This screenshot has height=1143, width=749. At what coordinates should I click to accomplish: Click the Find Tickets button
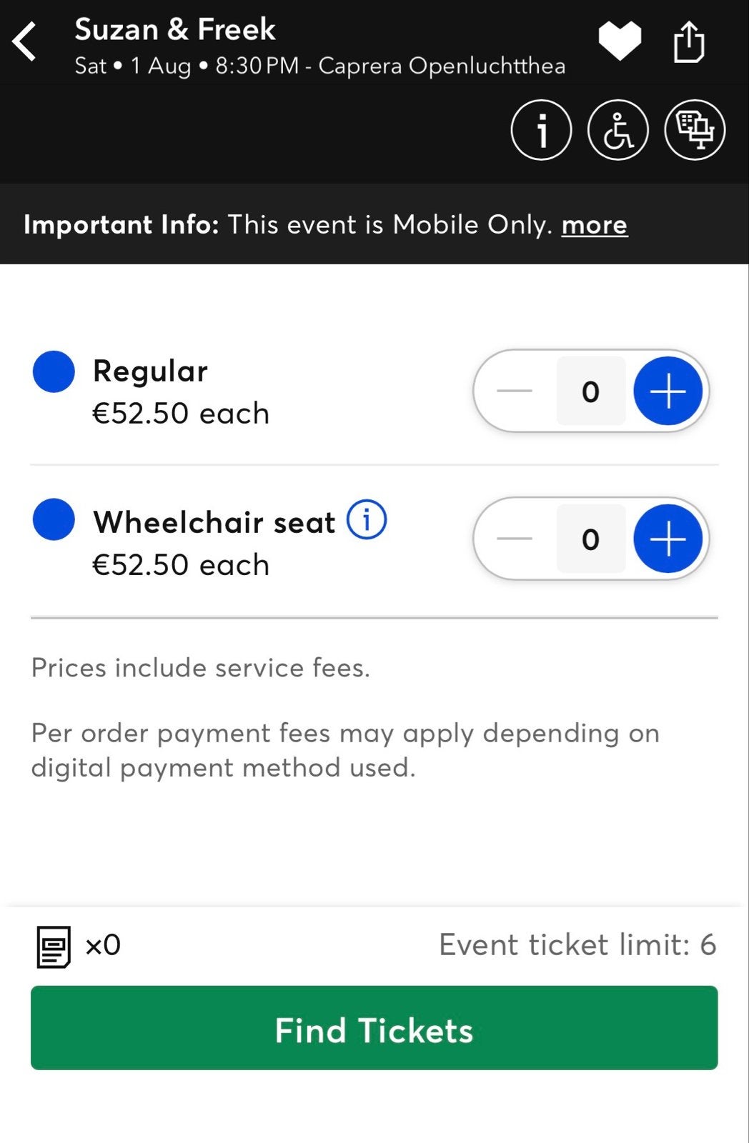point(374,1028)
